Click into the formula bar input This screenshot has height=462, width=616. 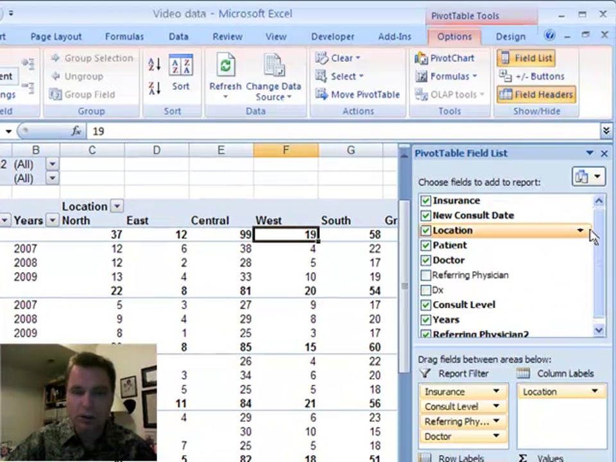coord(343,131)
